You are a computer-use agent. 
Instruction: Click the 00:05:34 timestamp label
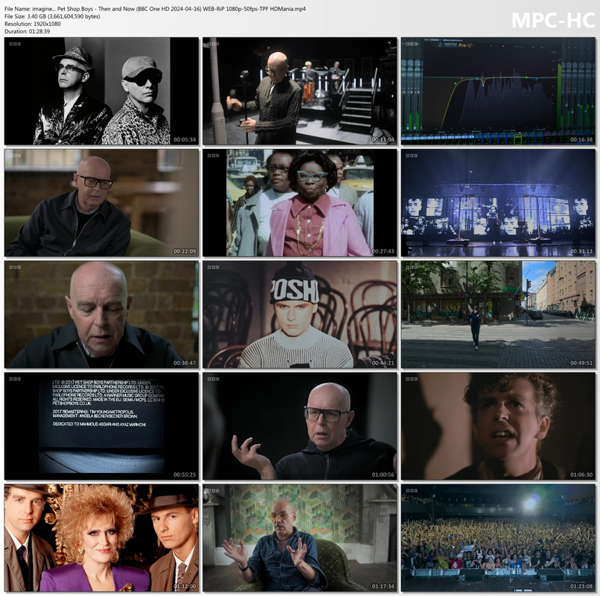(185, 139)
